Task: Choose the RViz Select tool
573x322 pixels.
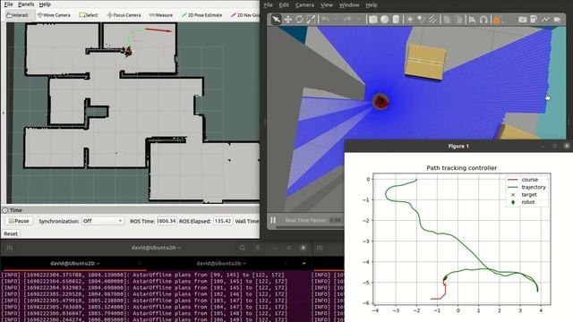Action: 89,15
